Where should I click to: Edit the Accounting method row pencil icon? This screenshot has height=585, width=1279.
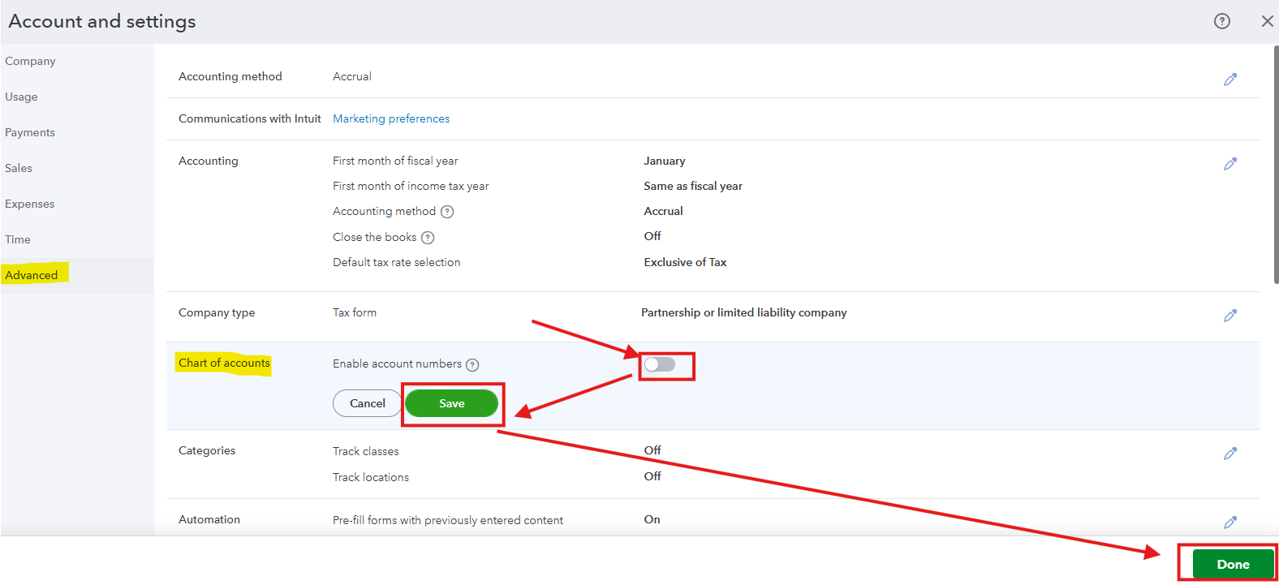[1230, 80]
